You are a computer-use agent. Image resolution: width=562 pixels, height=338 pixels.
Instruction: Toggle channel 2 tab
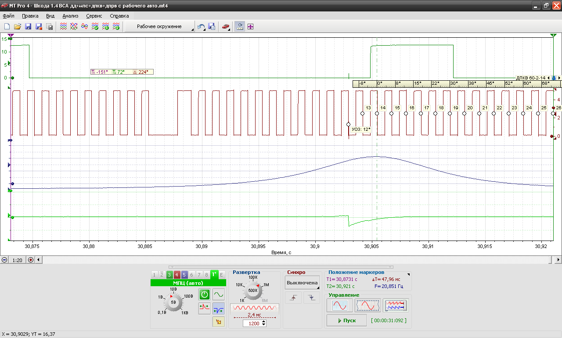[162, 275]
